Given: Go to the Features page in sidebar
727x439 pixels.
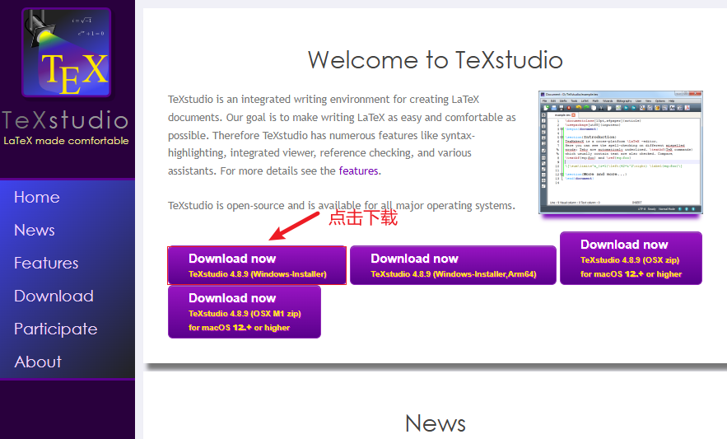Looking at the screenshot, I should click(x=46, y=263).
